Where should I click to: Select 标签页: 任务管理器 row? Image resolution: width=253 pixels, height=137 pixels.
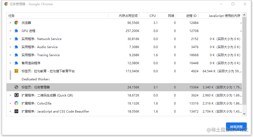tap(124, 87)
